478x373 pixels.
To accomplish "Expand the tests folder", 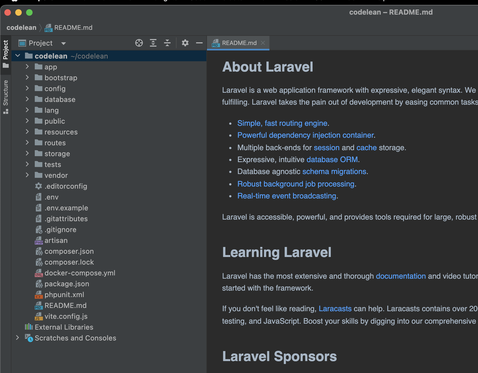I will pyautogui.click(x=27, y=164).
